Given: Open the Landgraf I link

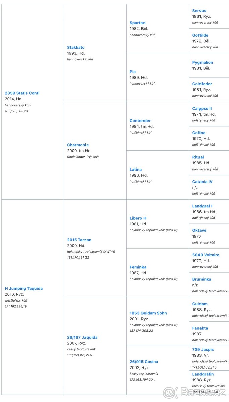Looking at the screenshot, I should pyautogui.click(x=202, y=206).
